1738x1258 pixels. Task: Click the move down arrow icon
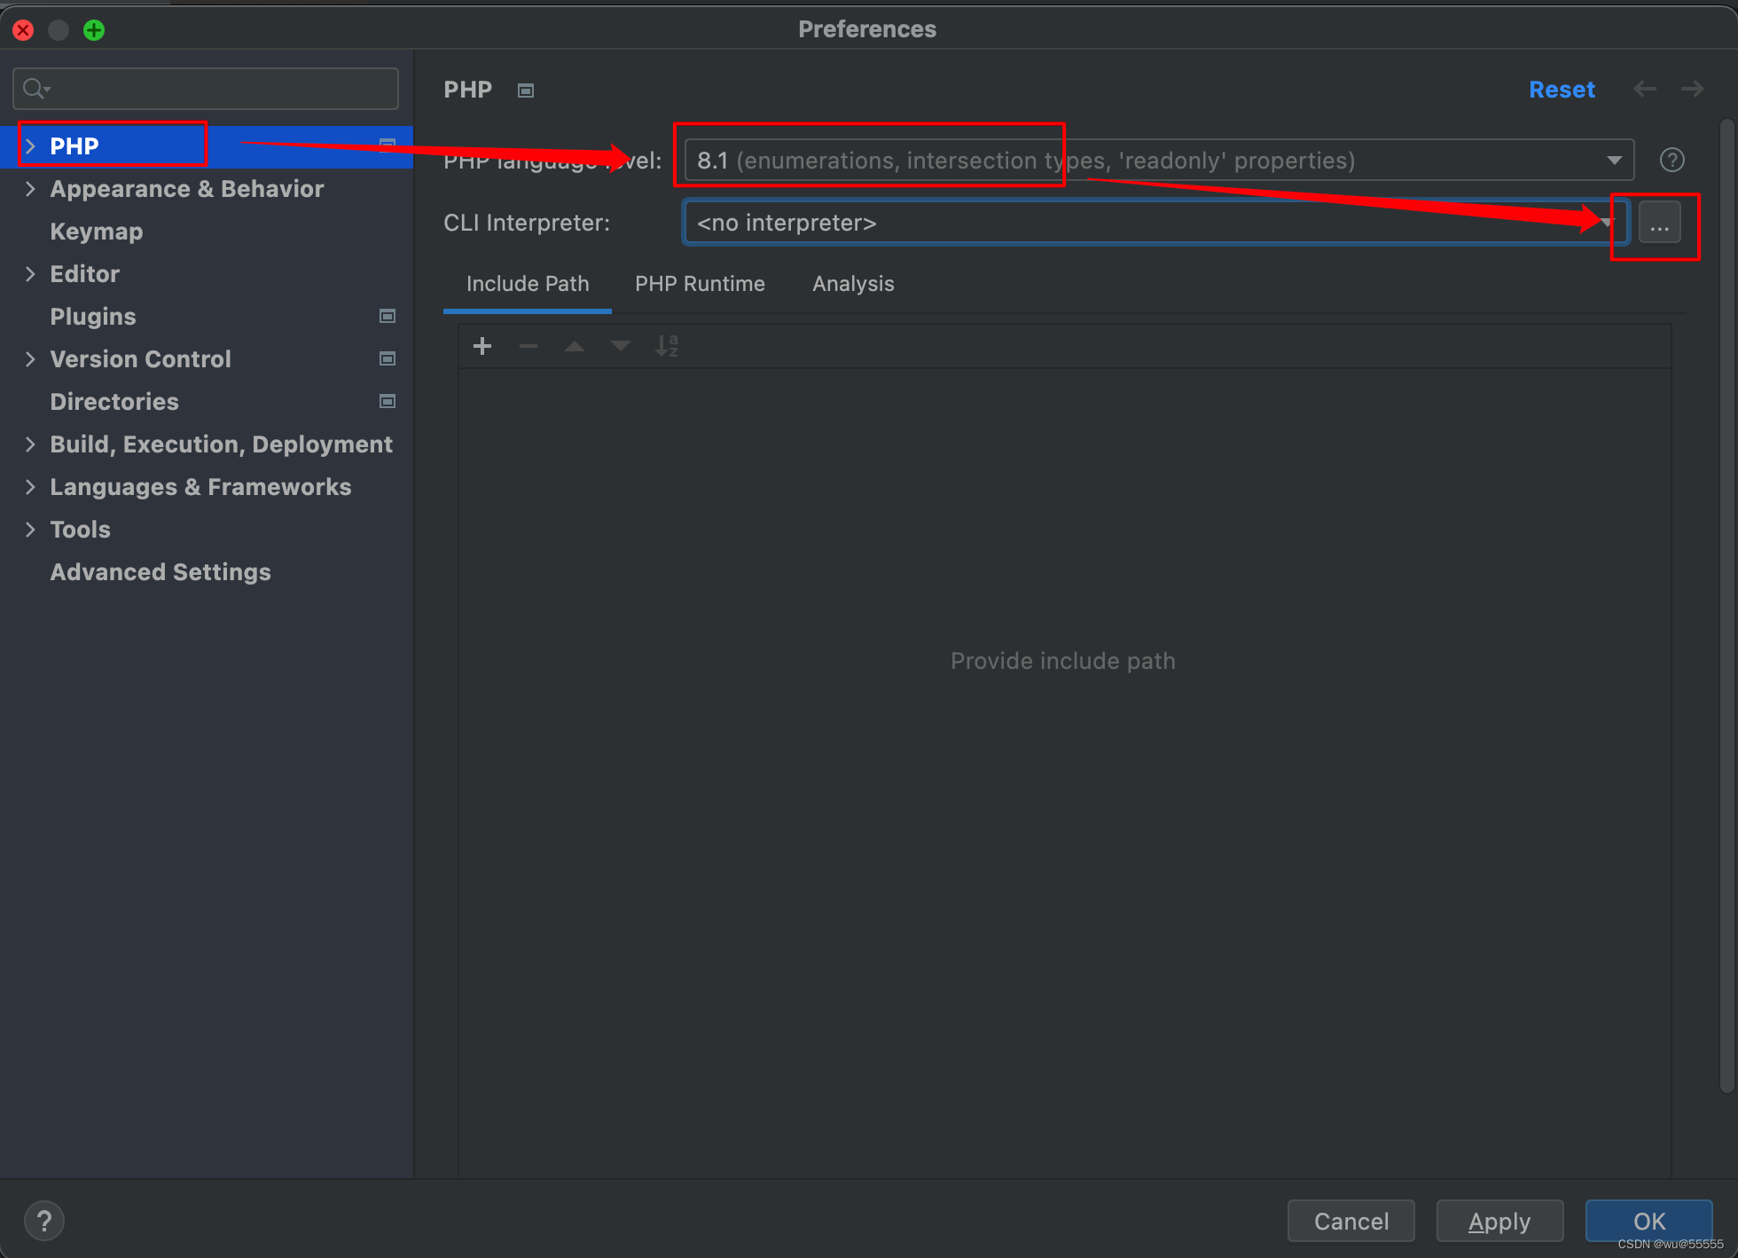coord(621,346)
